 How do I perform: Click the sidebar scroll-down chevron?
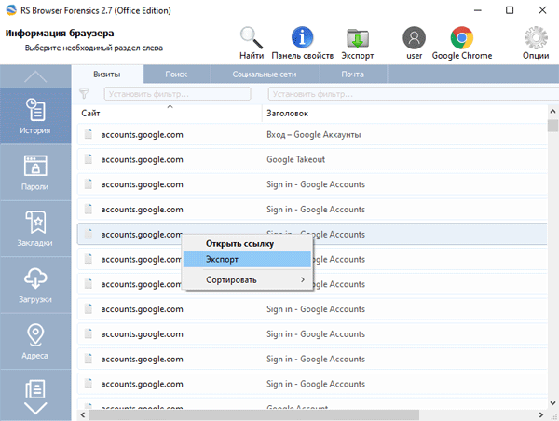click(35, 409)
